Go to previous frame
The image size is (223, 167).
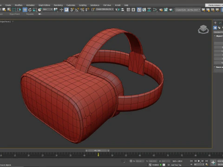coord(195,161)
